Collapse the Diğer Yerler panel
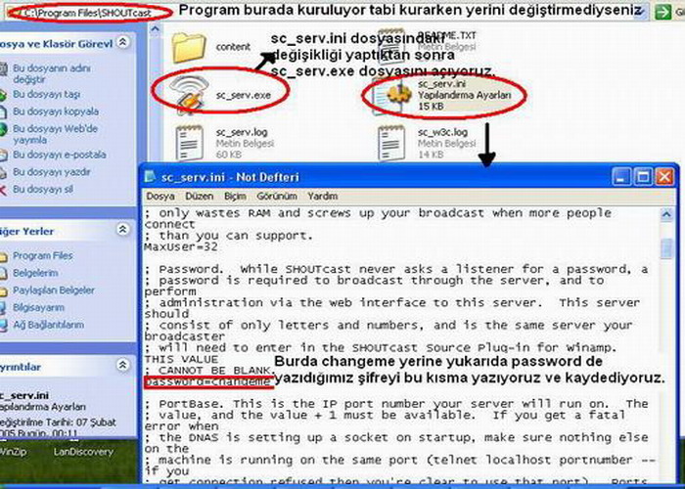 123,230
